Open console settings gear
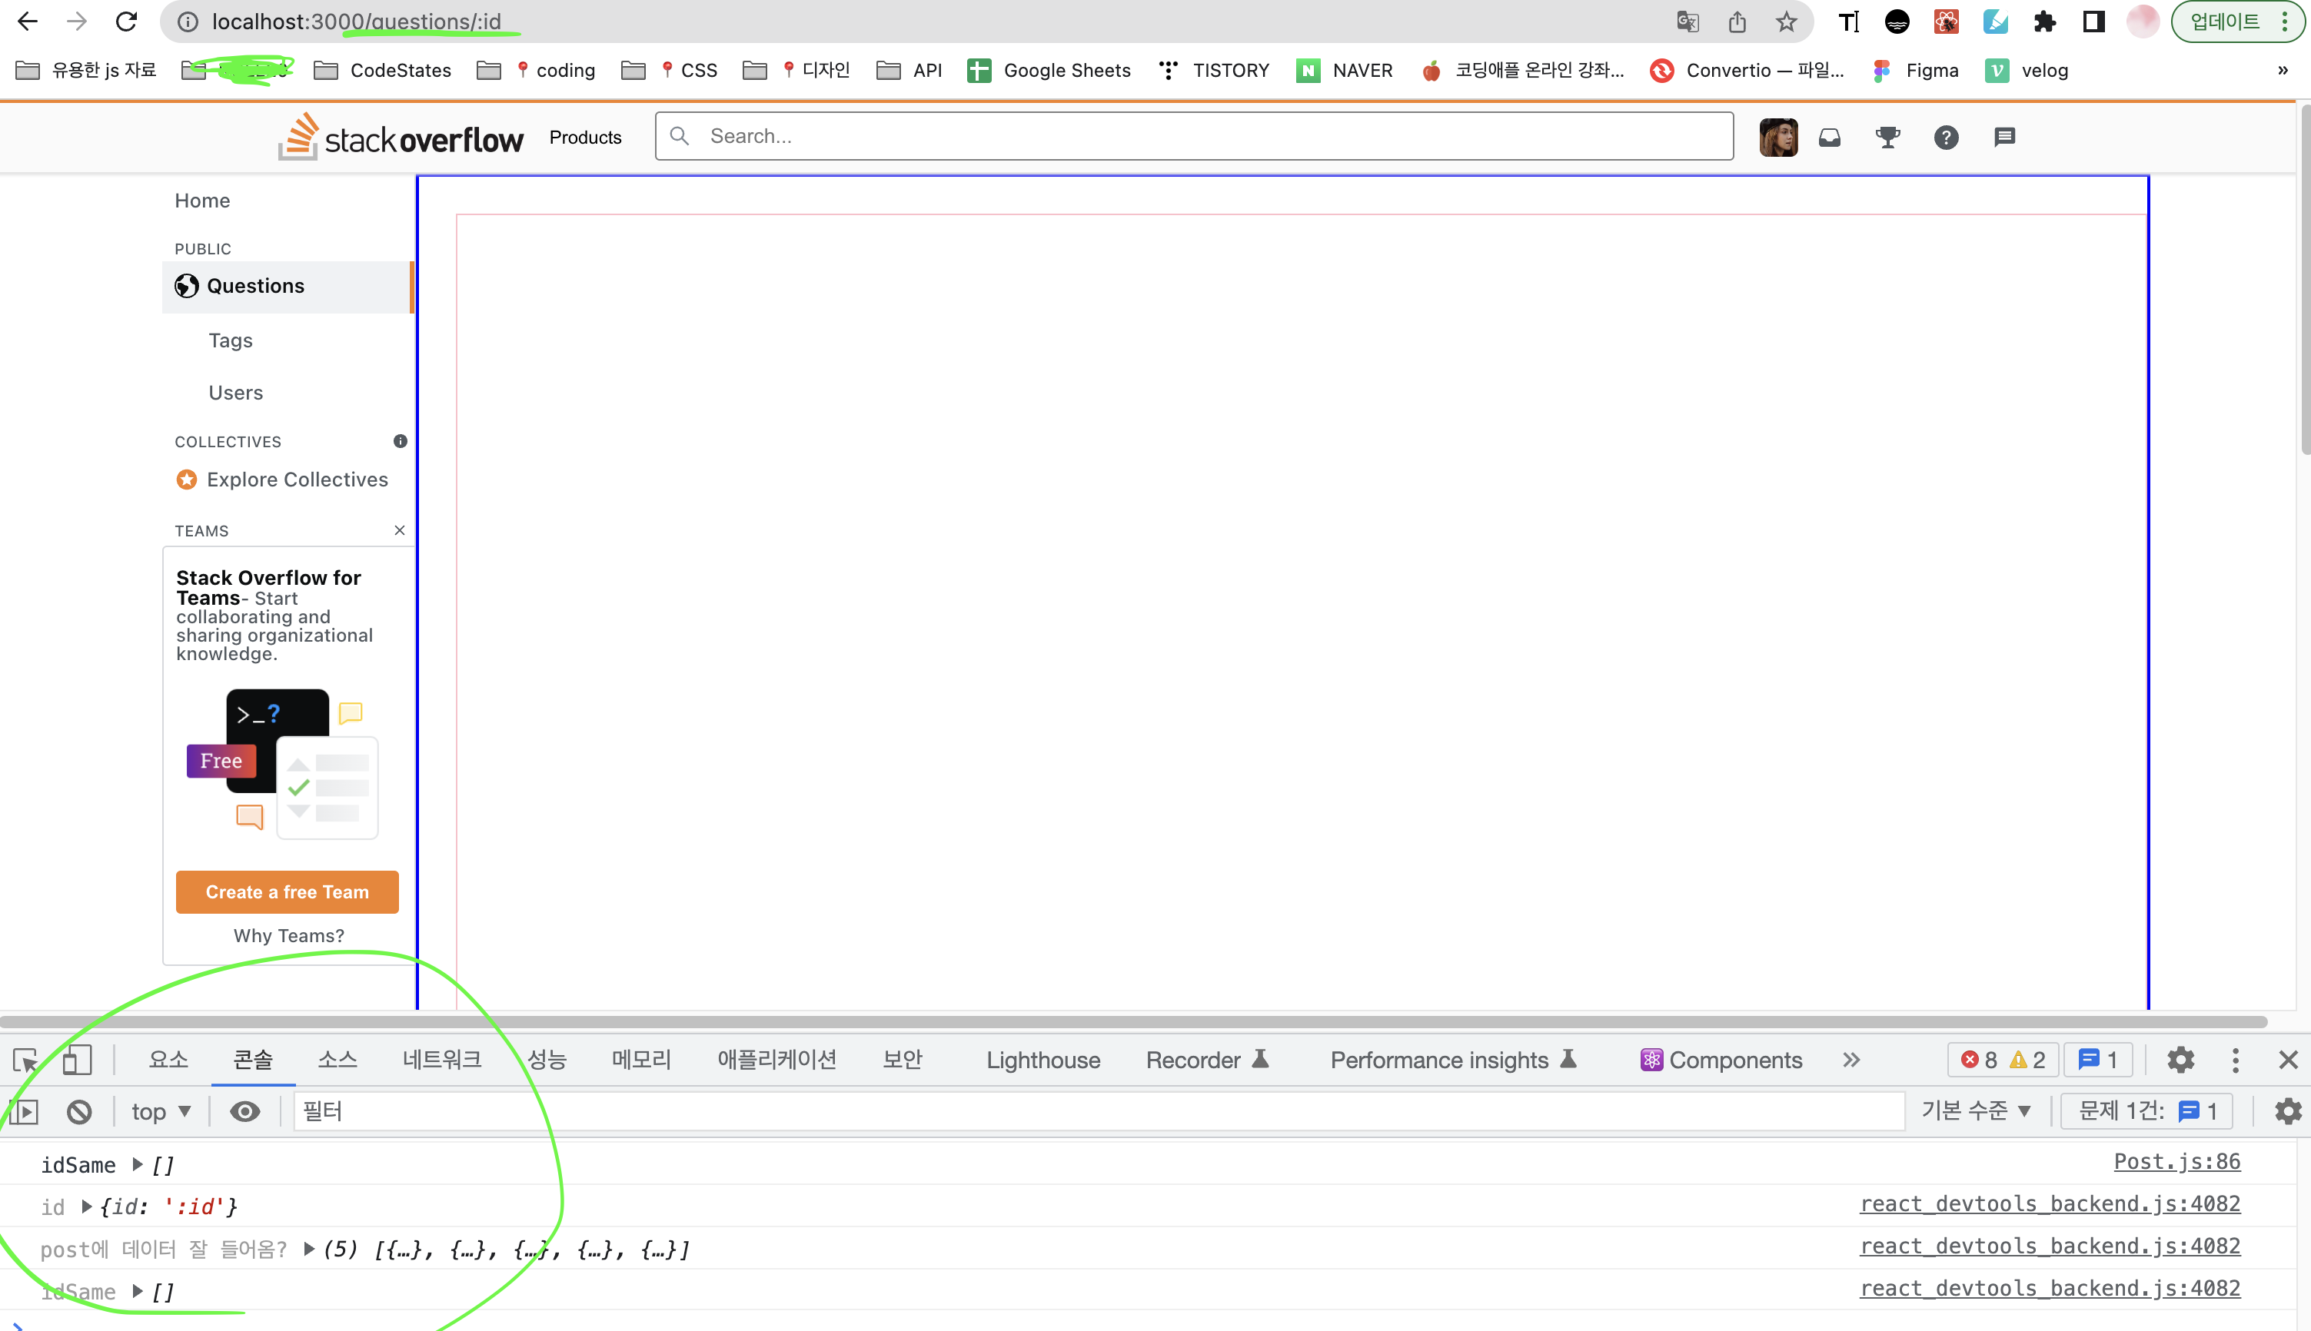Viewport: 2311px width, 1331px height. tap(2287, 1110)
